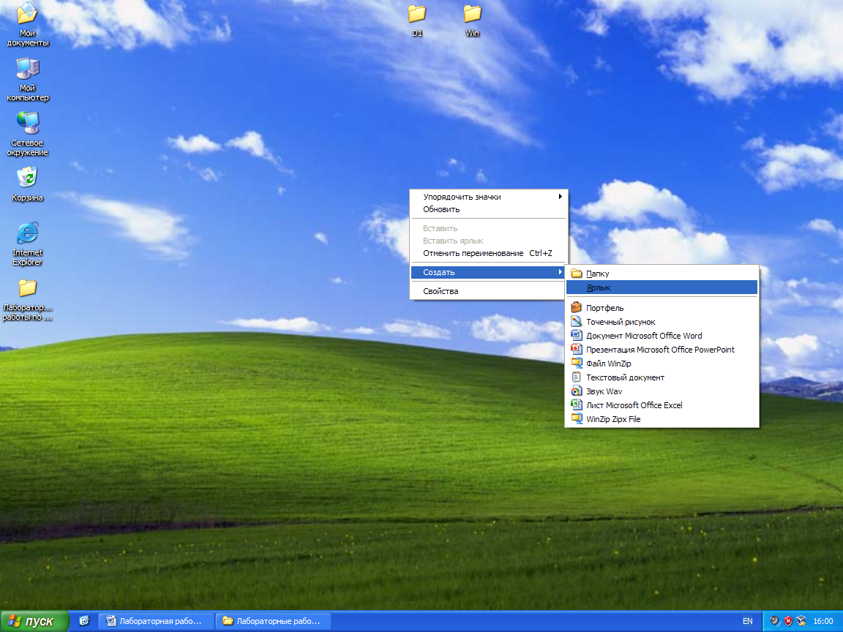Select the Мой компьютер desktop icon
The width and height of the screenshot is (843, 632).
point(27,79)
